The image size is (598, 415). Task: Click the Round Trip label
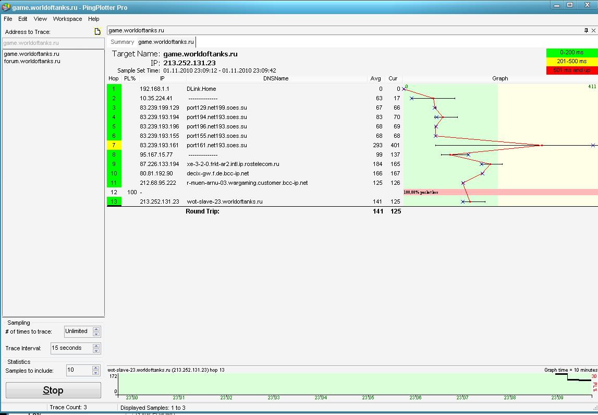pyautogui.click(x=202, y=211)
